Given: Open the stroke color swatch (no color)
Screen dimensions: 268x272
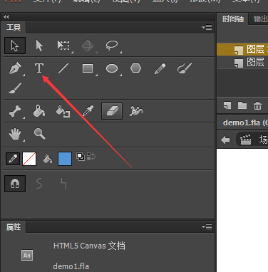Looking at the screenshot, I should (29, 159).
